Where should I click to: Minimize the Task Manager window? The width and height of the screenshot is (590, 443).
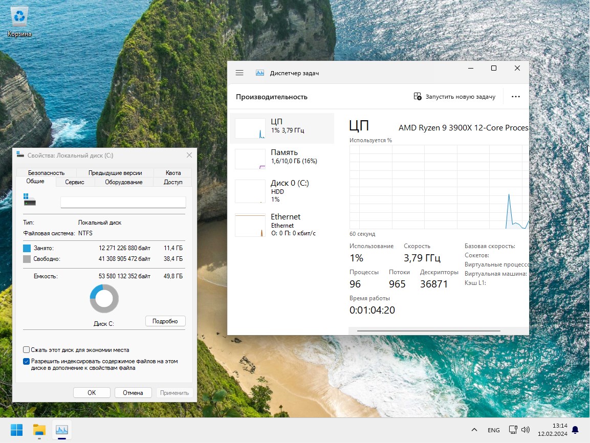click(x=471, y=68)
